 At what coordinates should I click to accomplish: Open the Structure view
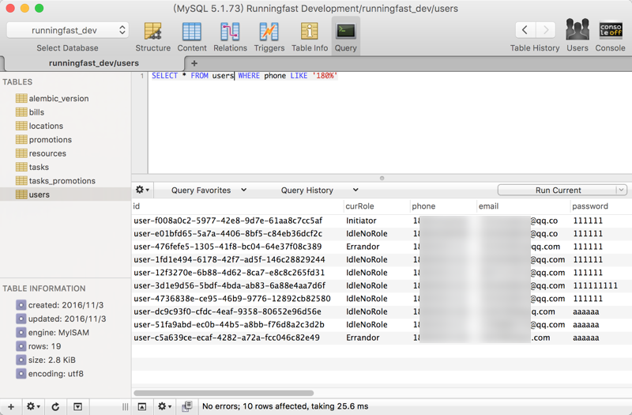tap(152, 37)
